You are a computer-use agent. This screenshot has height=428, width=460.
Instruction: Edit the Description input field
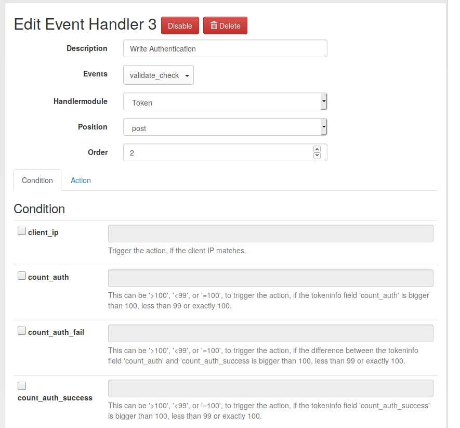click(225, 48)
